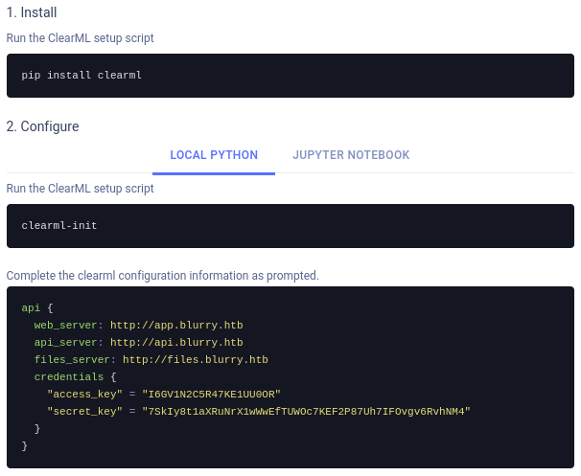
Task: Click the "access_key" label in config
Action: [85, 395]
